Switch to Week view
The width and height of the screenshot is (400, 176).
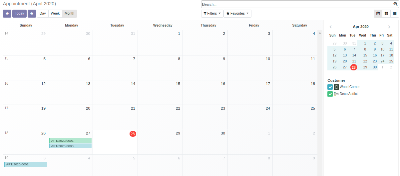[x=55, y=14]
